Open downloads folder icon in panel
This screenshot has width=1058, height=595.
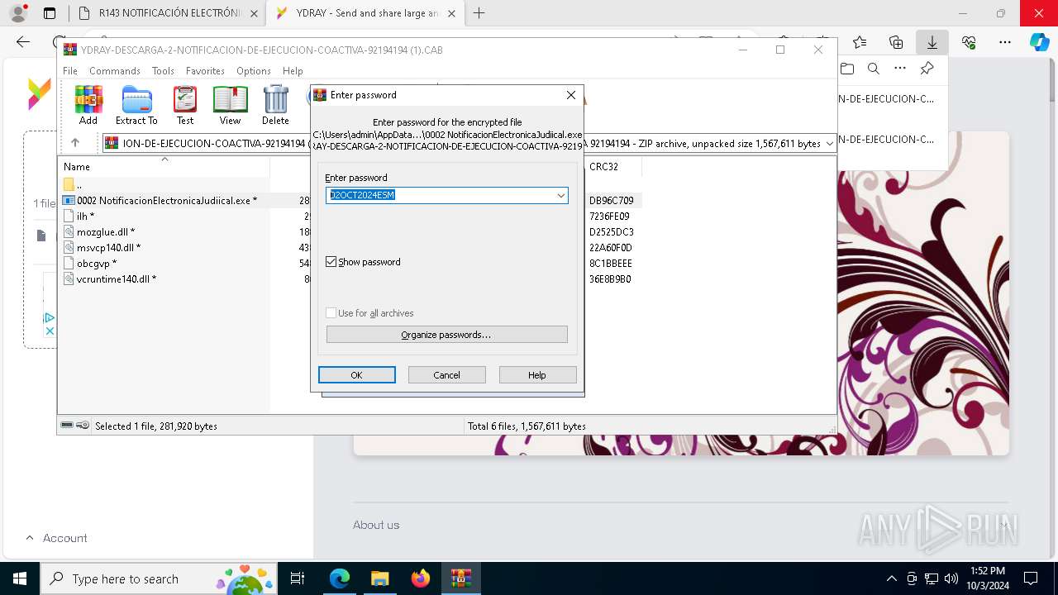(847, 69)
